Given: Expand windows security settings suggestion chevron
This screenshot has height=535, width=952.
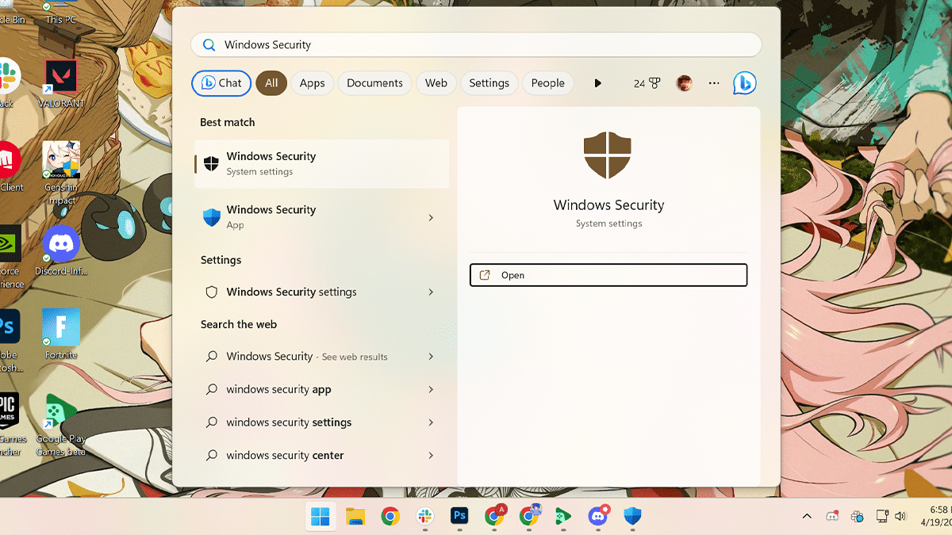Looking at the screenshot, I should (x=431, y=422).
